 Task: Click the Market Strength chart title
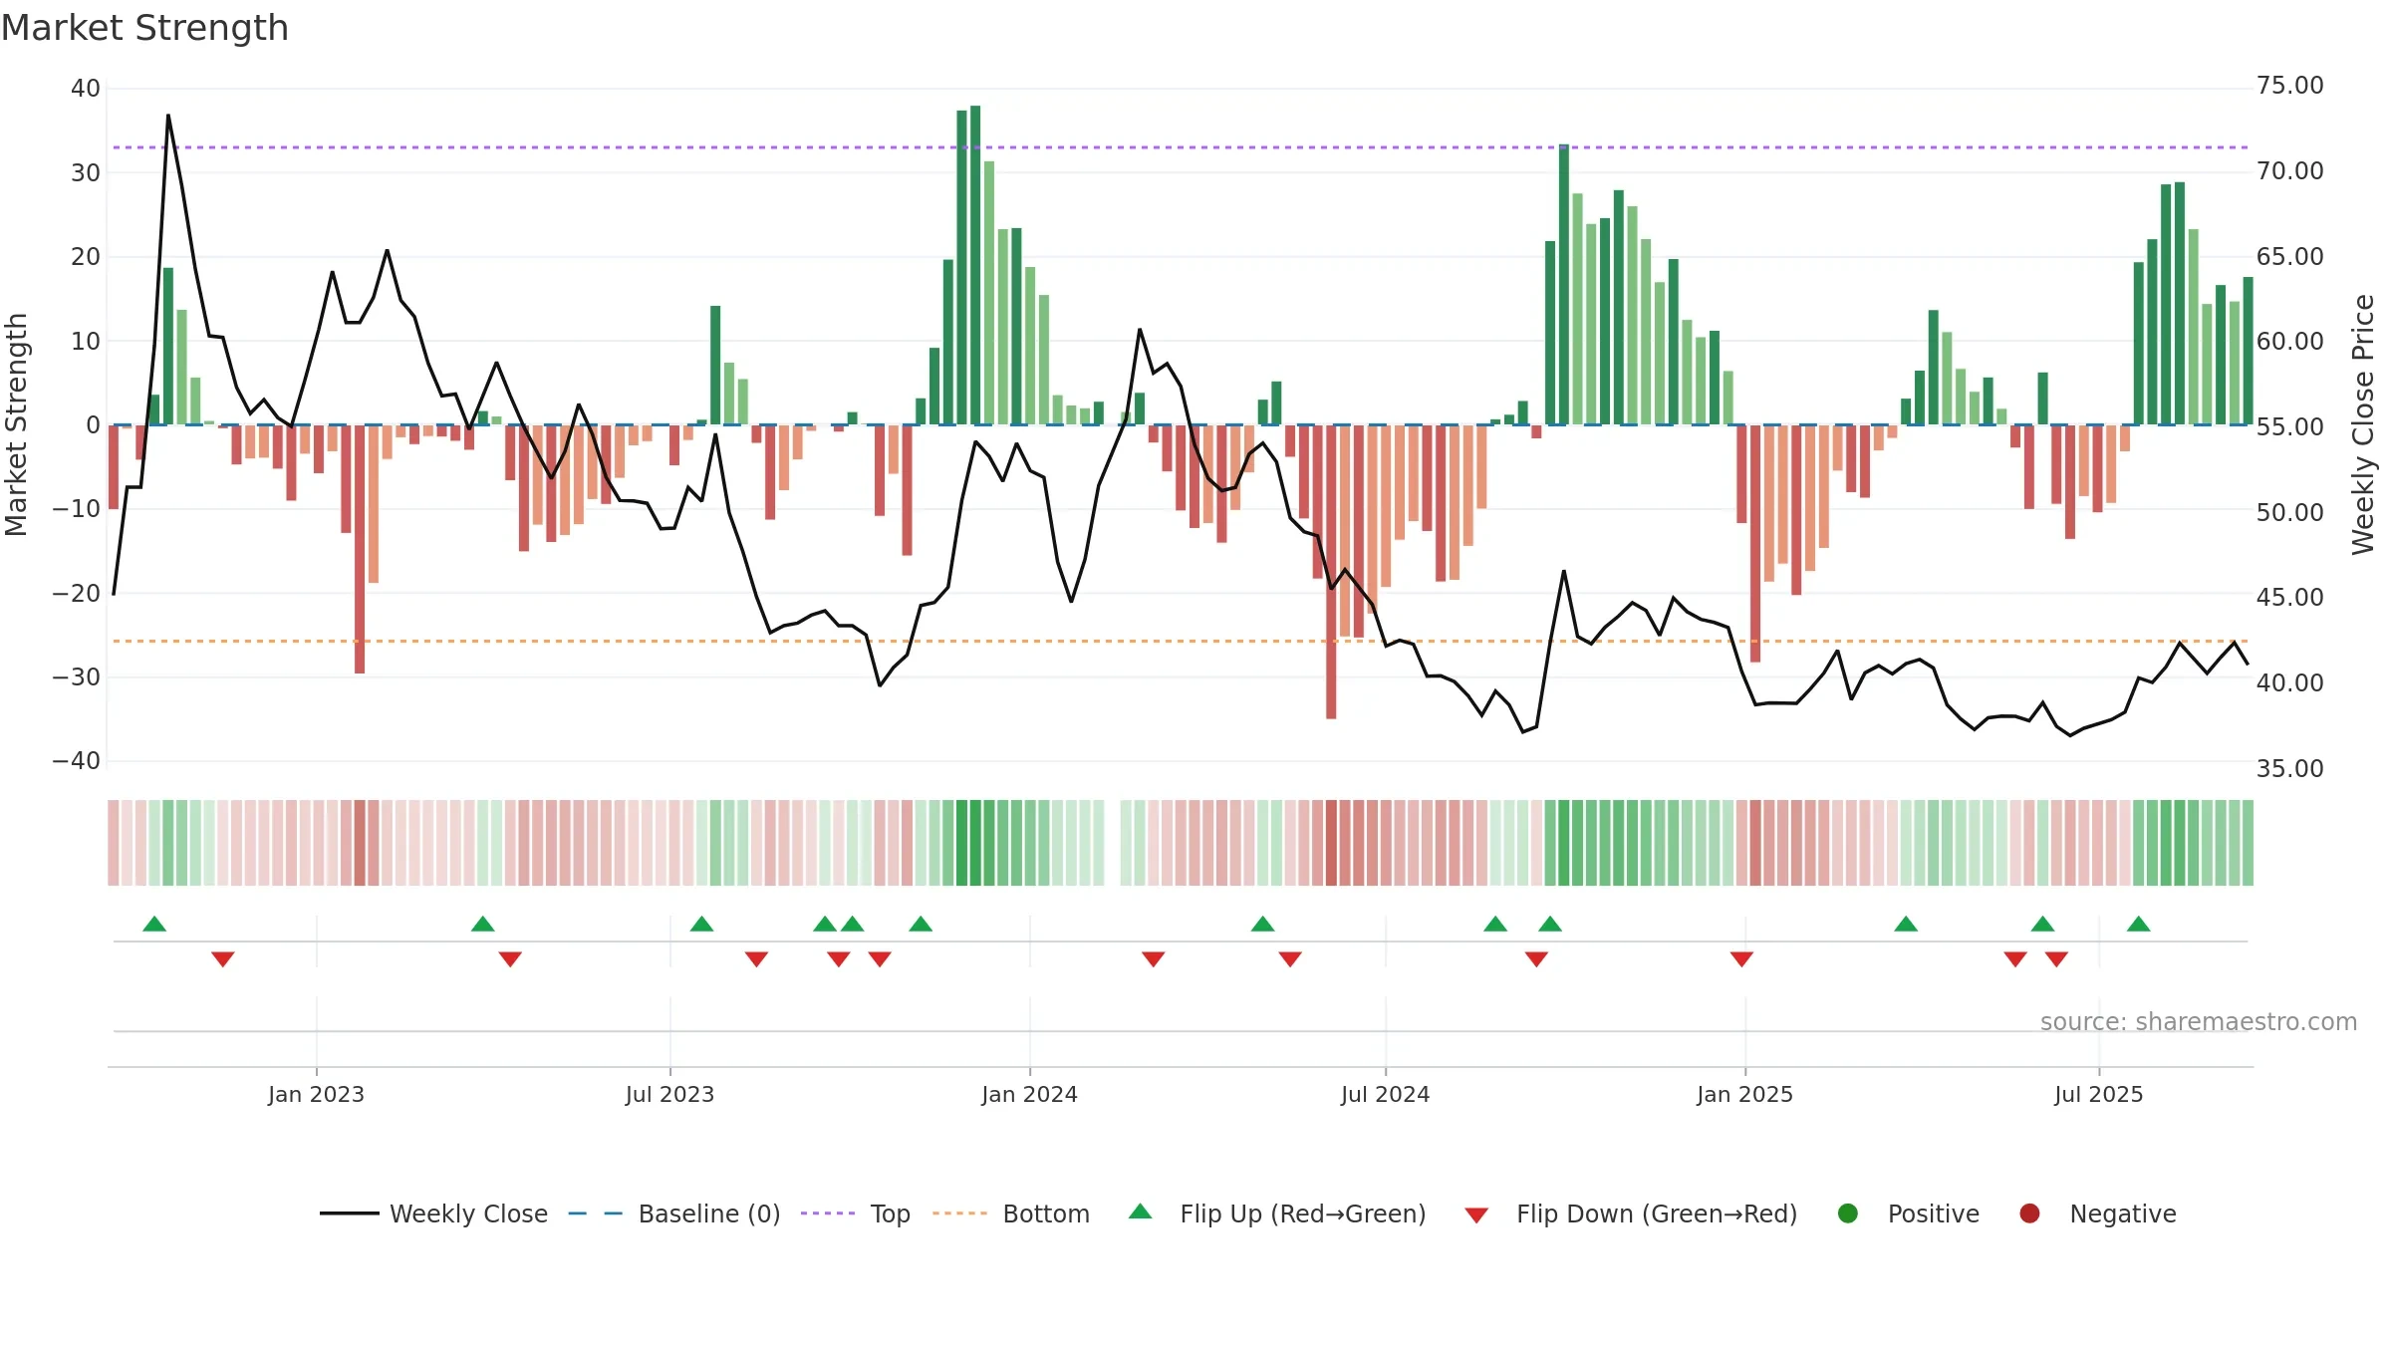click(x=144, y=28)
